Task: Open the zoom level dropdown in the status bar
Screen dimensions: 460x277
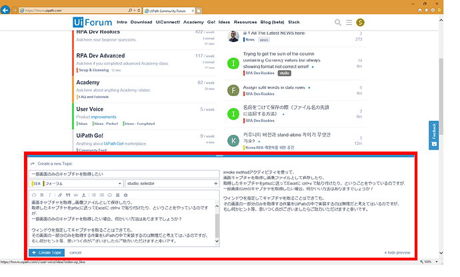Action: [x=437, y=262]
